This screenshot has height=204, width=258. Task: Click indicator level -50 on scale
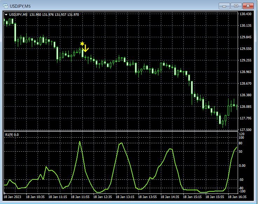pyautogui.click(x=241, y=180)
